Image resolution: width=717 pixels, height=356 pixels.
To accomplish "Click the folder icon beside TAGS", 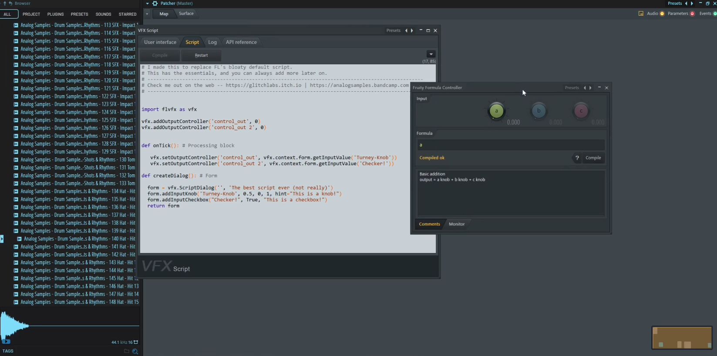I will coord(127,351).
